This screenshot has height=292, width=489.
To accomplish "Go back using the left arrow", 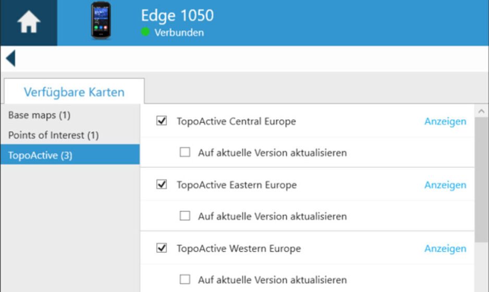I will coord(10,58).
